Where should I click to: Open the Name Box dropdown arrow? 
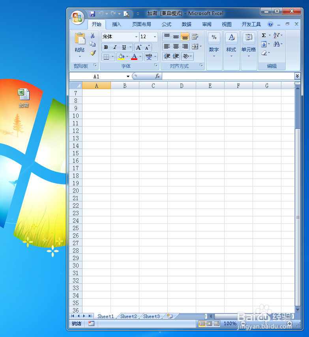click(x=128, y=76)
